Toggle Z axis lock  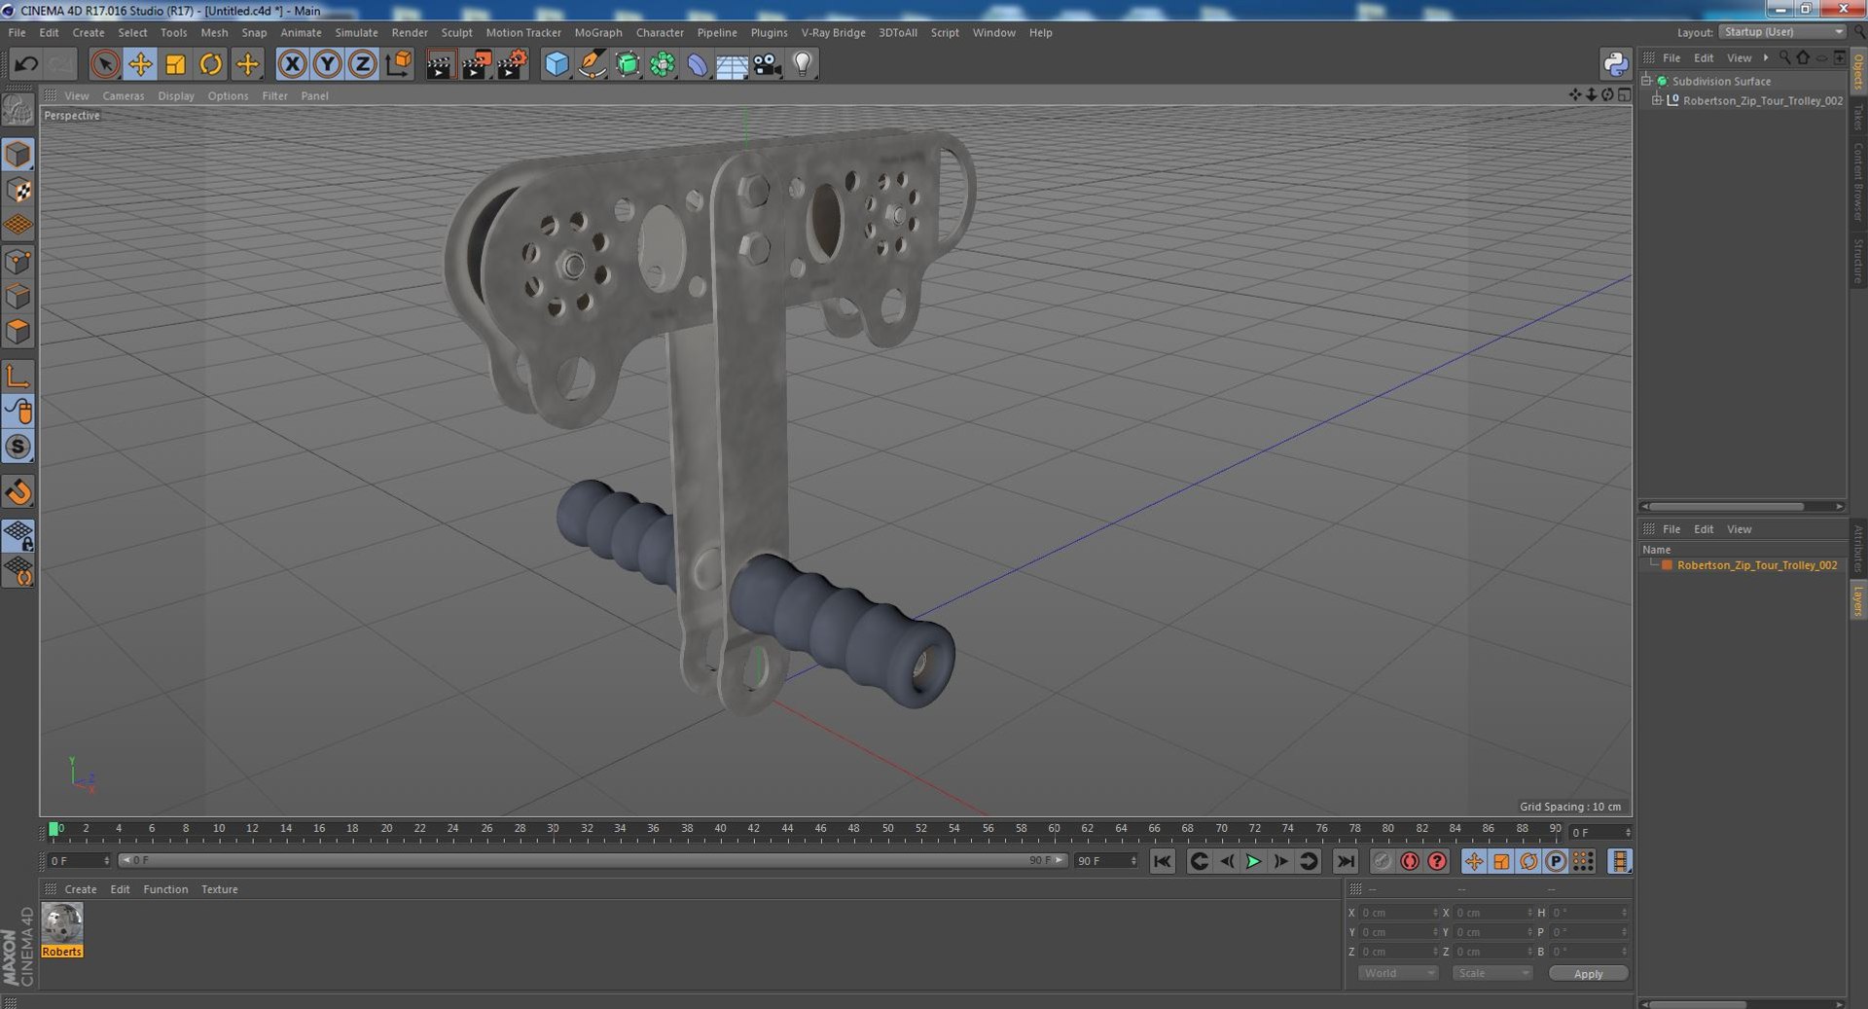pos(362,64)
